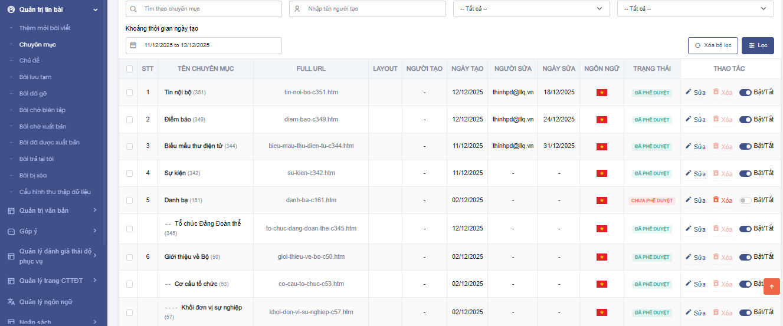Check the select-all checkbox in table header
The height and width of the screenshot is (326, 783).
[x=129, y=69]
